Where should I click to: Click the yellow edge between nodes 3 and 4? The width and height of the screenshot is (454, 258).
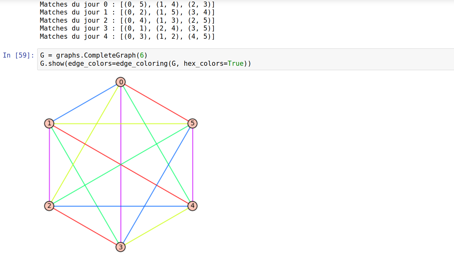coord(156,227)
